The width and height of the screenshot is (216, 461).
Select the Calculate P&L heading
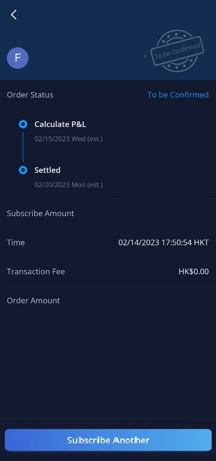60,124
